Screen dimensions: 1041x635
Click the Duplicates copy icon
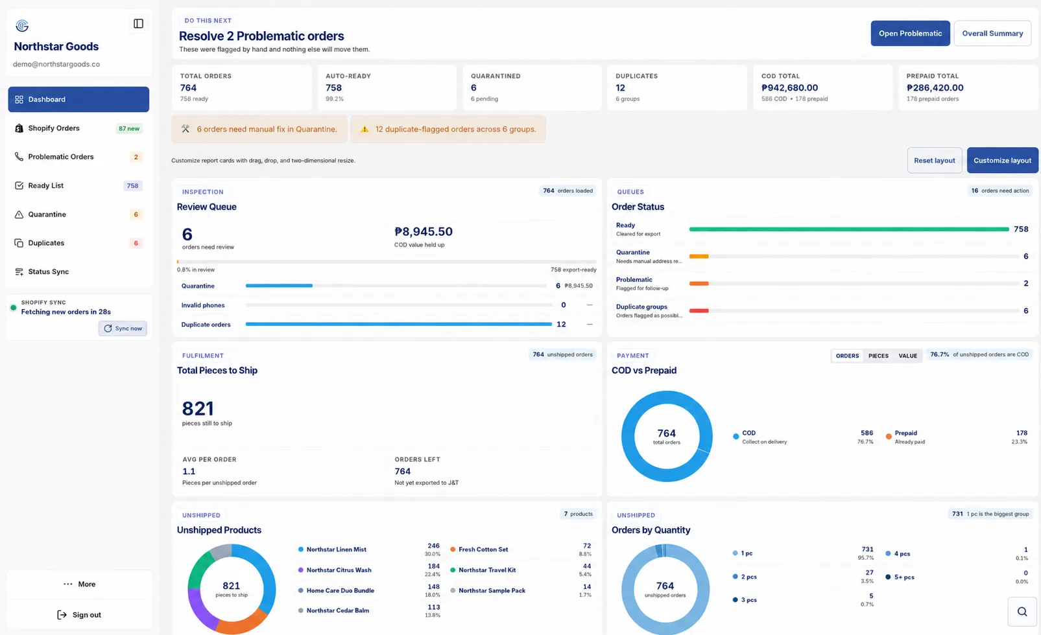19,243
